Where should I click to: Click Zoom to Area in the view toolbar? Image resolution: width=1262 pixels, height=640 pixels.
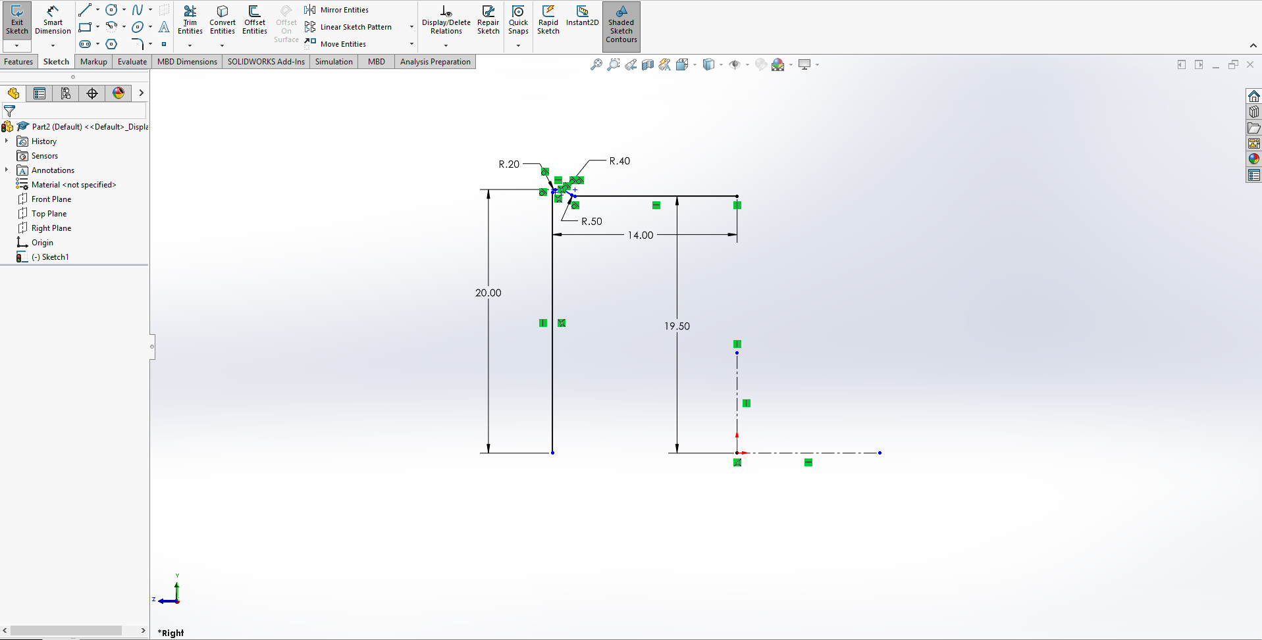tap(614, 64)
